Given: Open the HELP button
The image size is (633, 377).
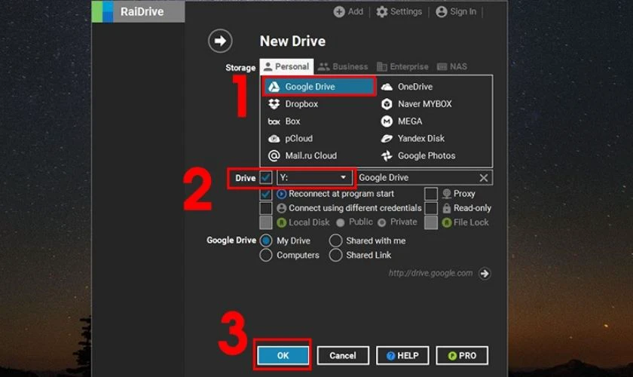Looking at the screenshot, I should click(402, 356).
